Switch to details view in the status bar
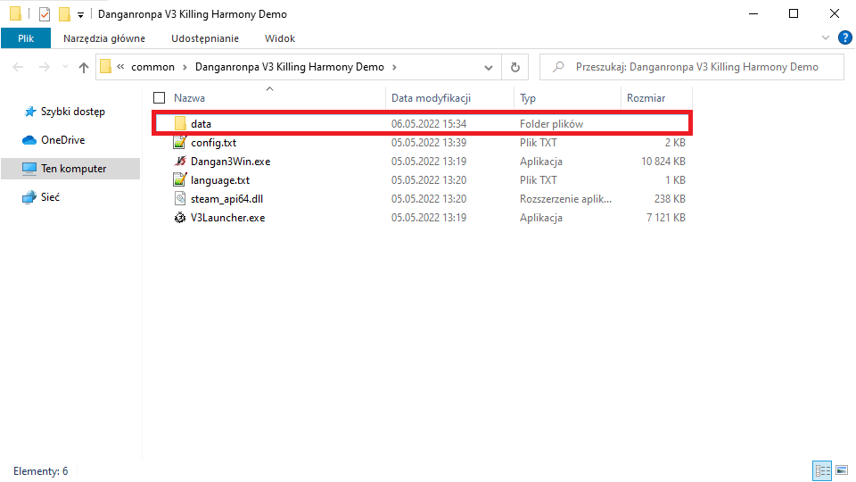Image resolution: width=856 pixels, height=482 pixels. click(x=820, y=470)
